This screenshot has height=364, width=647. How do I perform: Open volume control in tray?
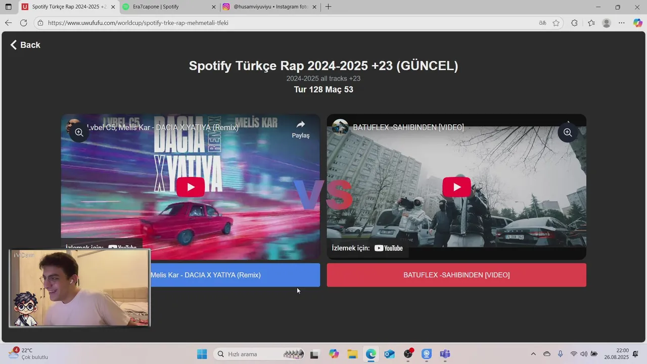click(584, 354)
